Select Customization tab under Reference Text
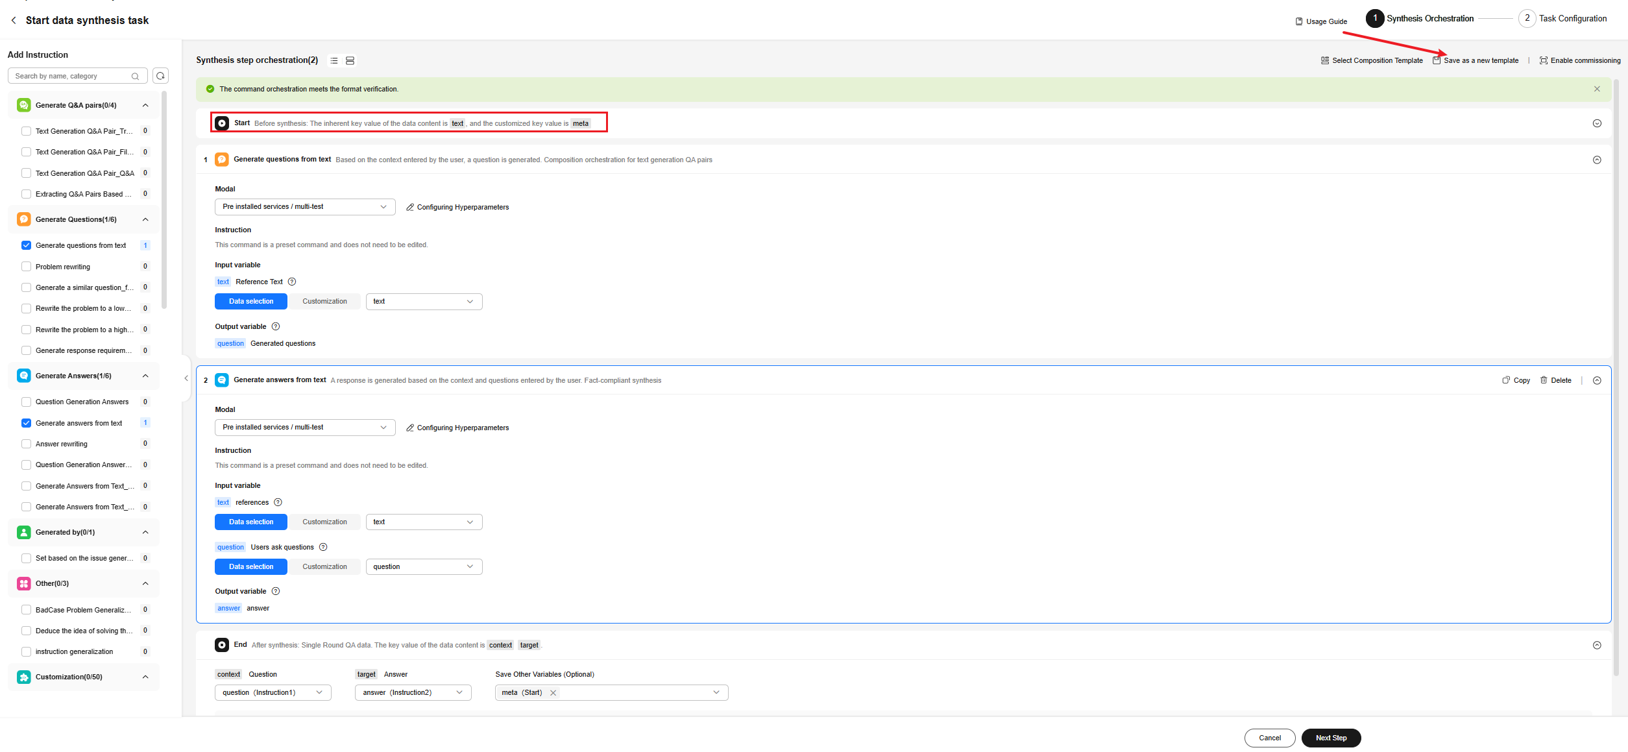The height and width of the screenshot is (752, 1628). tap(324, 302)
